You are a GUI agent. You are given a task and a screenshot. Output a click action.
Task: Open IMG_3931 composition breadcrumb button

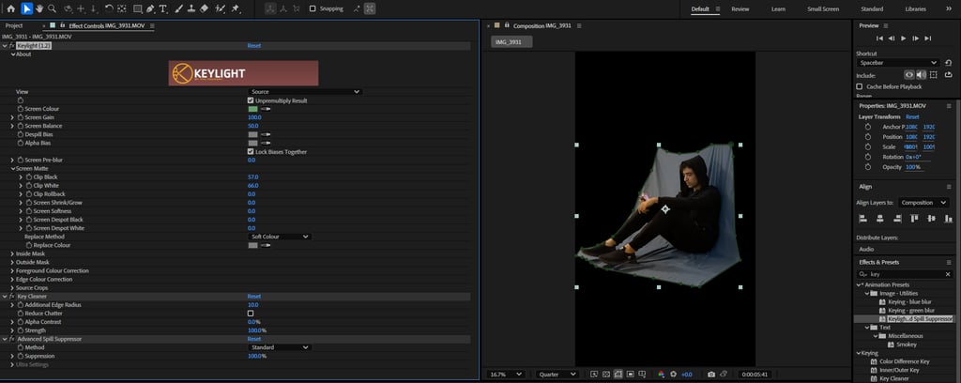[511, 41]
